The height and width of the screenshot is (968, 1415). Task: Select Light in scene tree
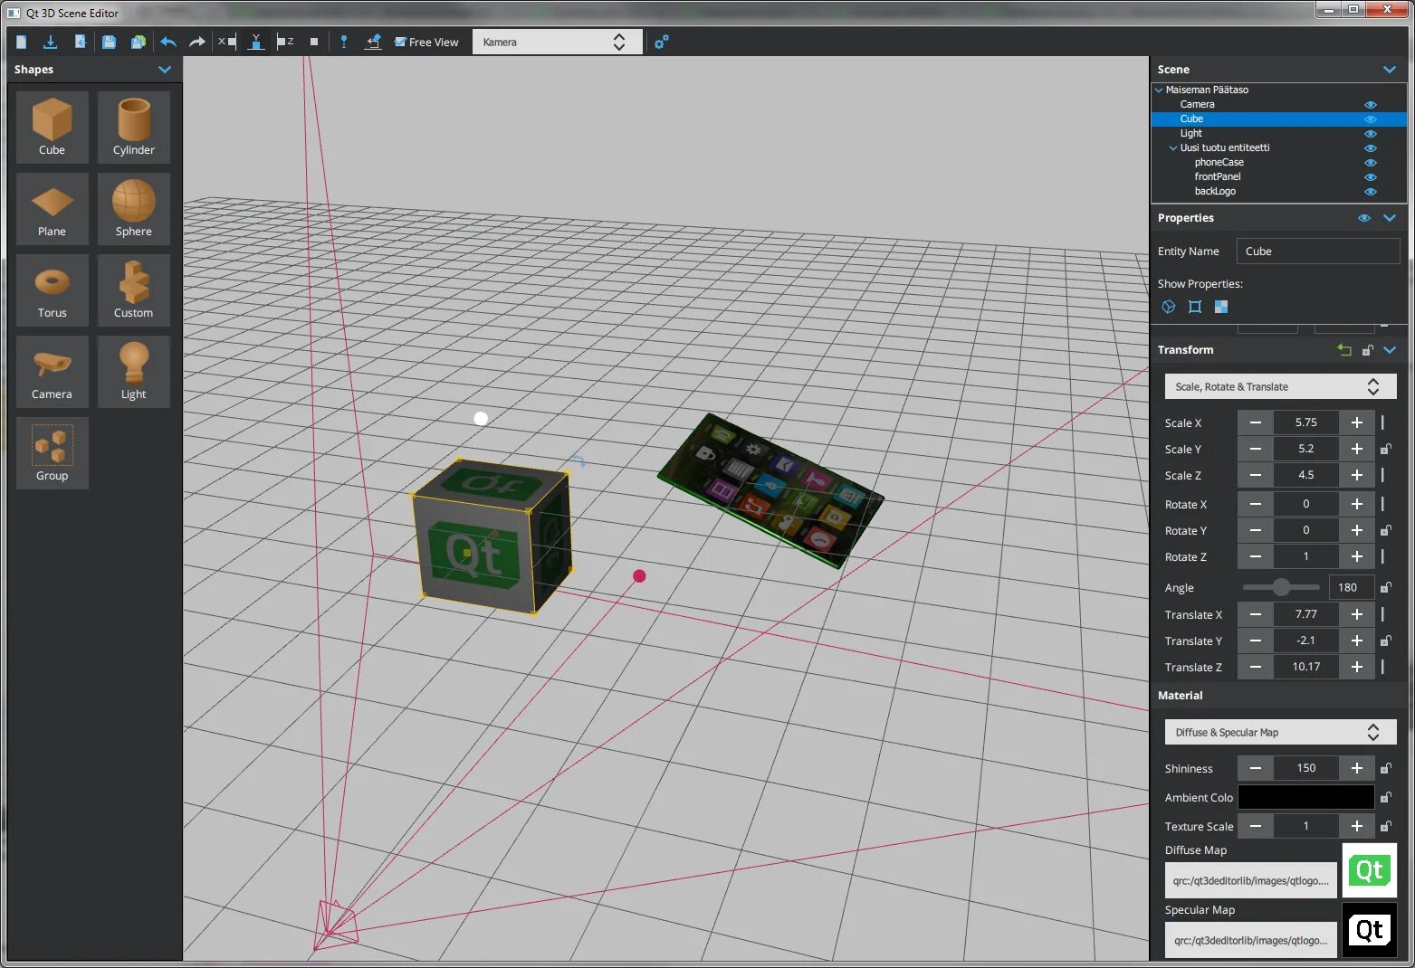click(1190, 134)
